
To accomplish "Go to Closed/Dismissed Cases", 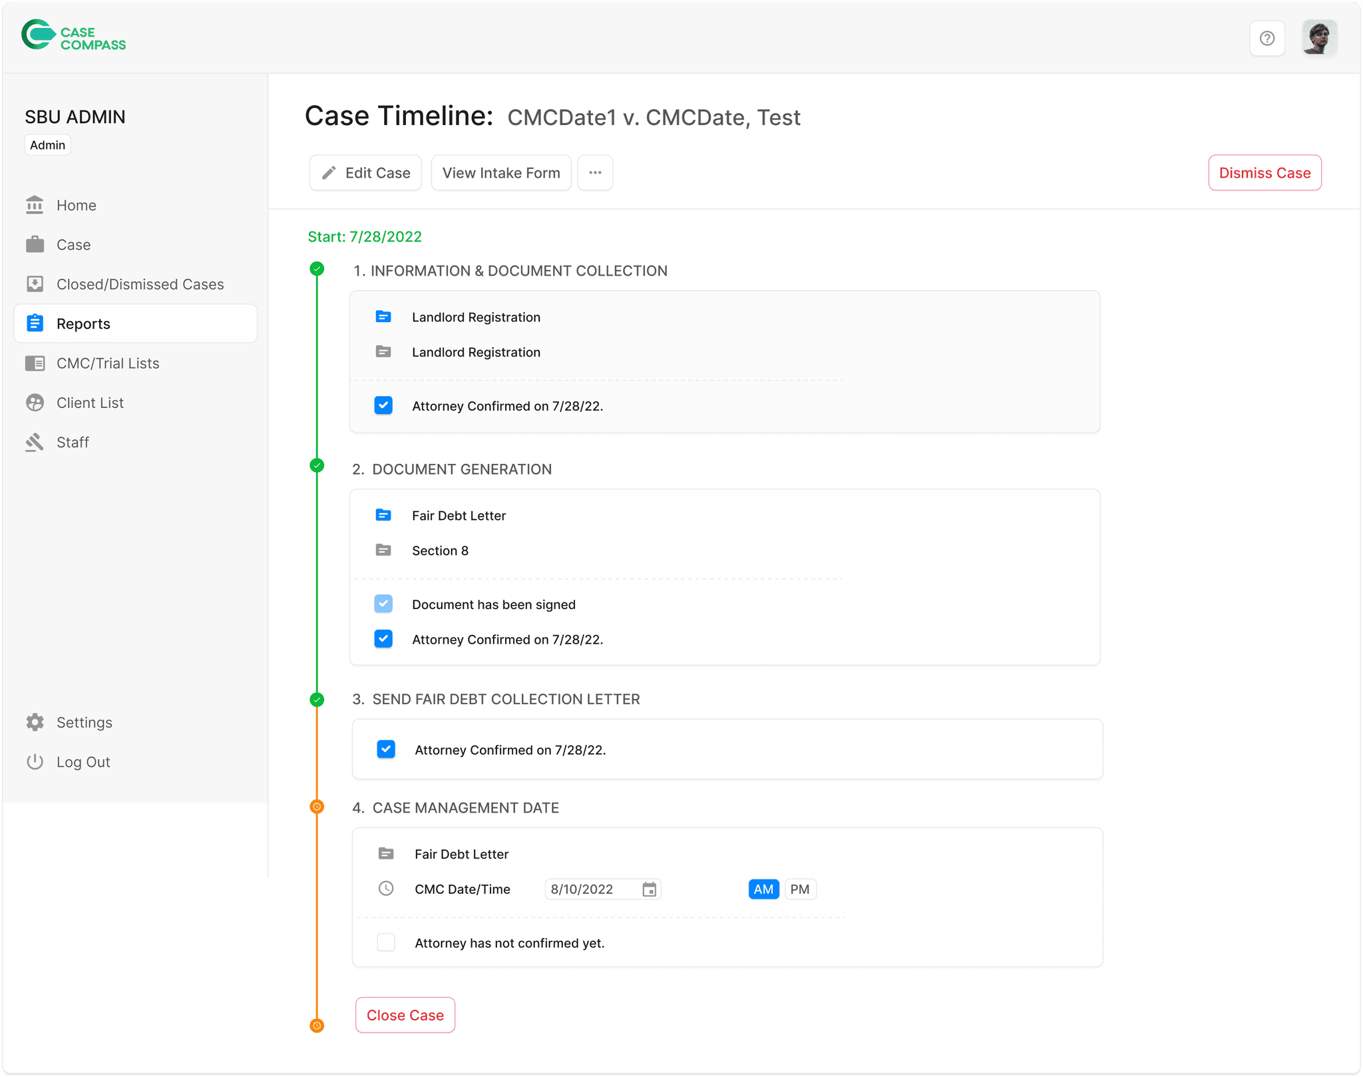I will (x=140, y=284).
